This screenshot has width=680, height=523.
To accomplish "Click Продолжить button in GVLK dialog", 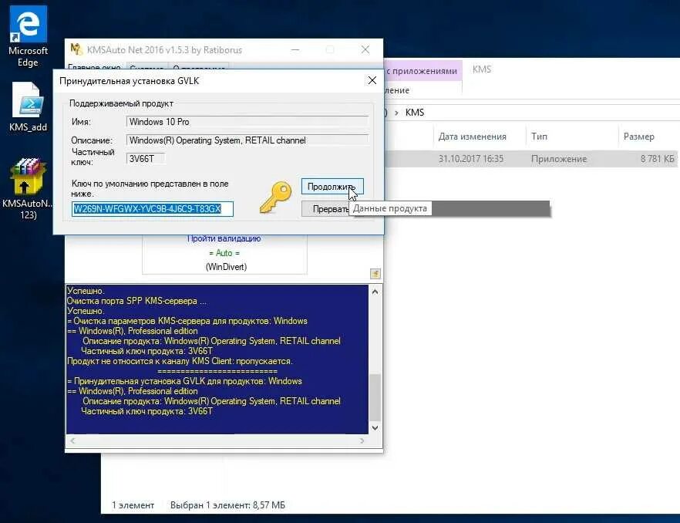I will point(332,187).
